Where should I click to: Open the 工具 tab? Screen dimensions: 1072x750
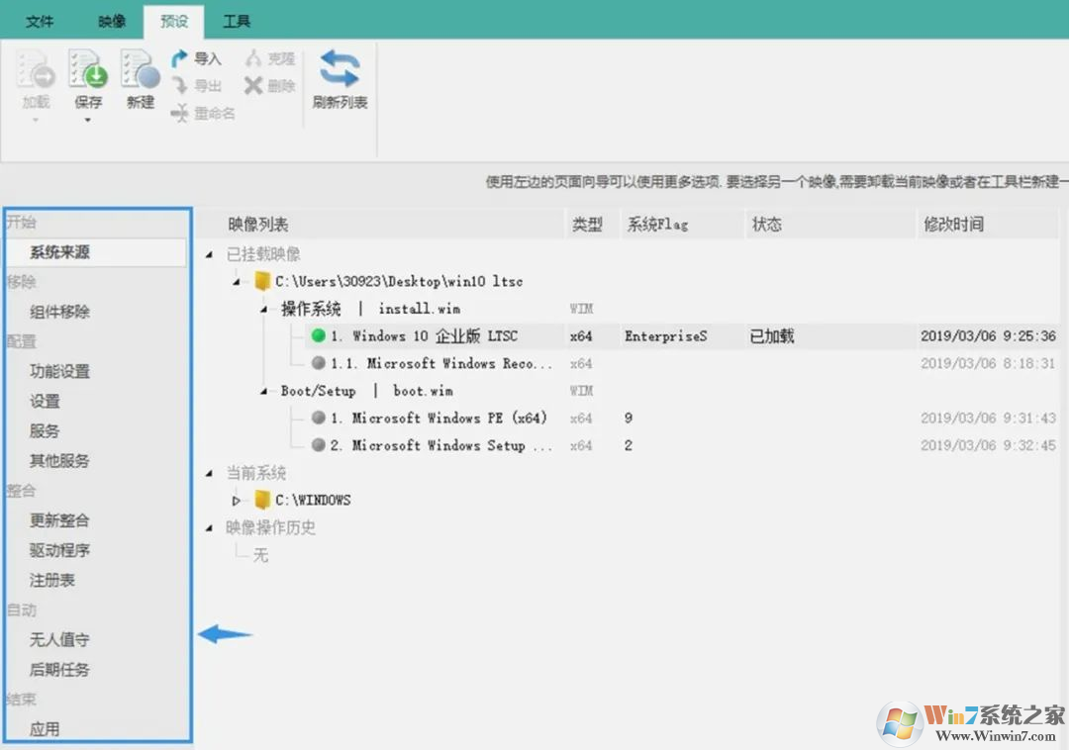(237, 21)
